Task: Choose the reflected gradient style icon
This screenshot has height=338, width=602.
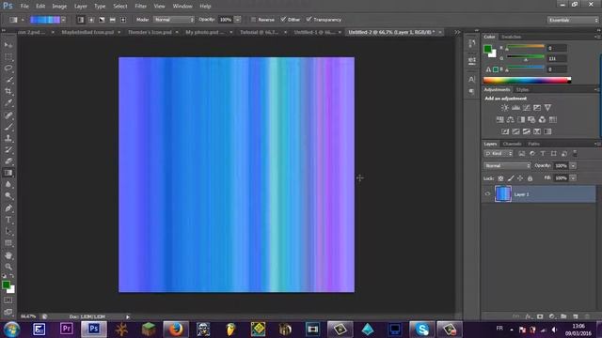Action: (x=113, y=20)
